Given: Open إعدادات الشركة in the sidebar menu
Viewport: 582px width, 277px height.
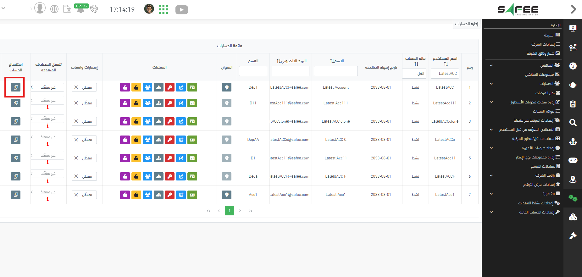Looking at the screenshot, I should 545,44.
